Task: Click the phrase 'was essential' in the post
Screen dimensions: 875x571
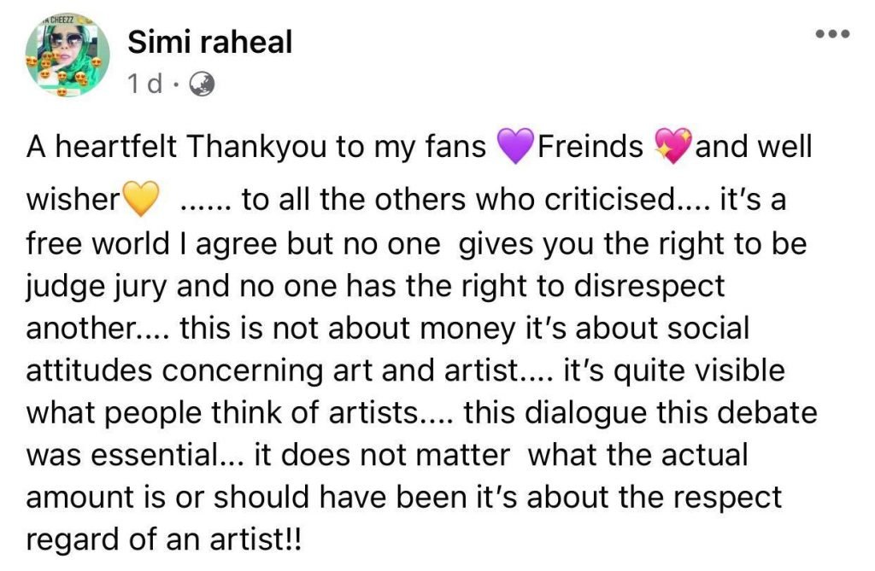Action: (x=130, y=455)
